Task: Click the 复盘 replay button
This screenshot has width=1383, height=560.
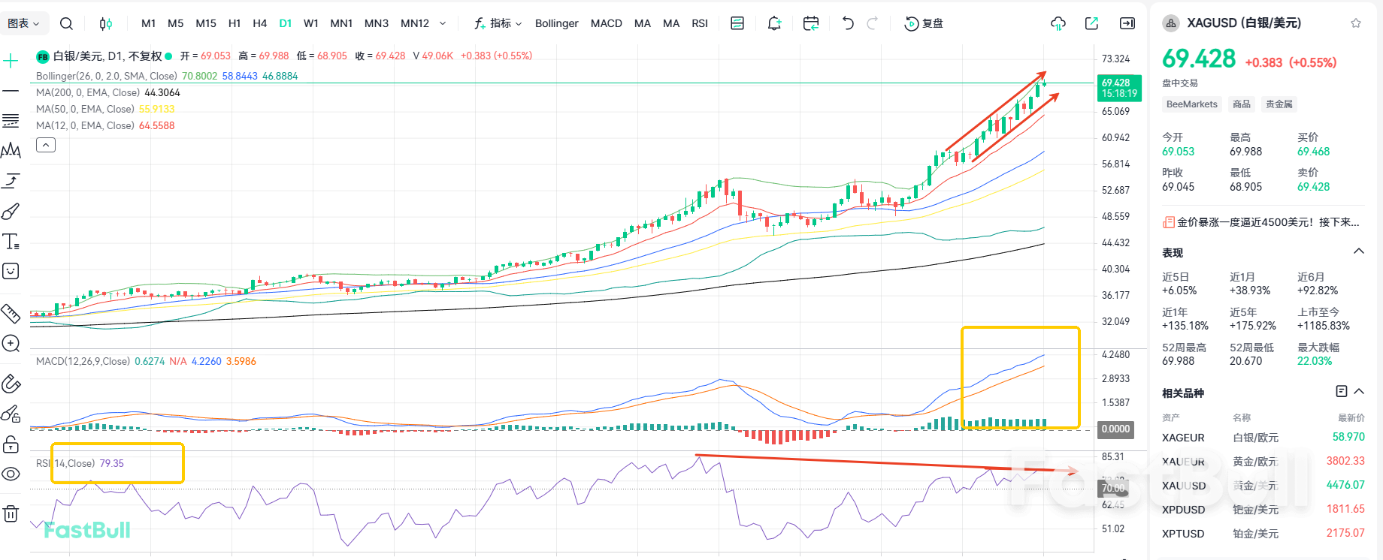Action: [924, 23]
